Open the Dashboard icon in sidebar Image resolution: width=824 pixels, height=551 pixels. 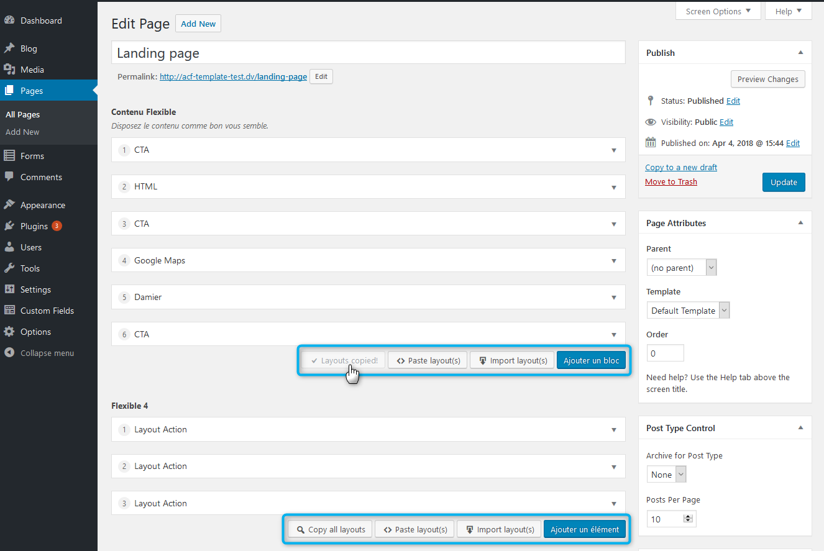coord(9,20)
